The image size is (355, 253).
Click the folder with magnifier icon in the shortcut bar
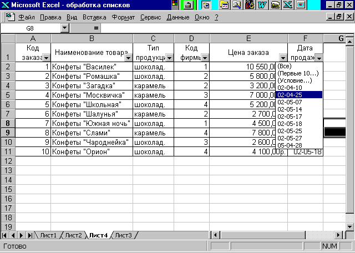[x=237, y=5]
